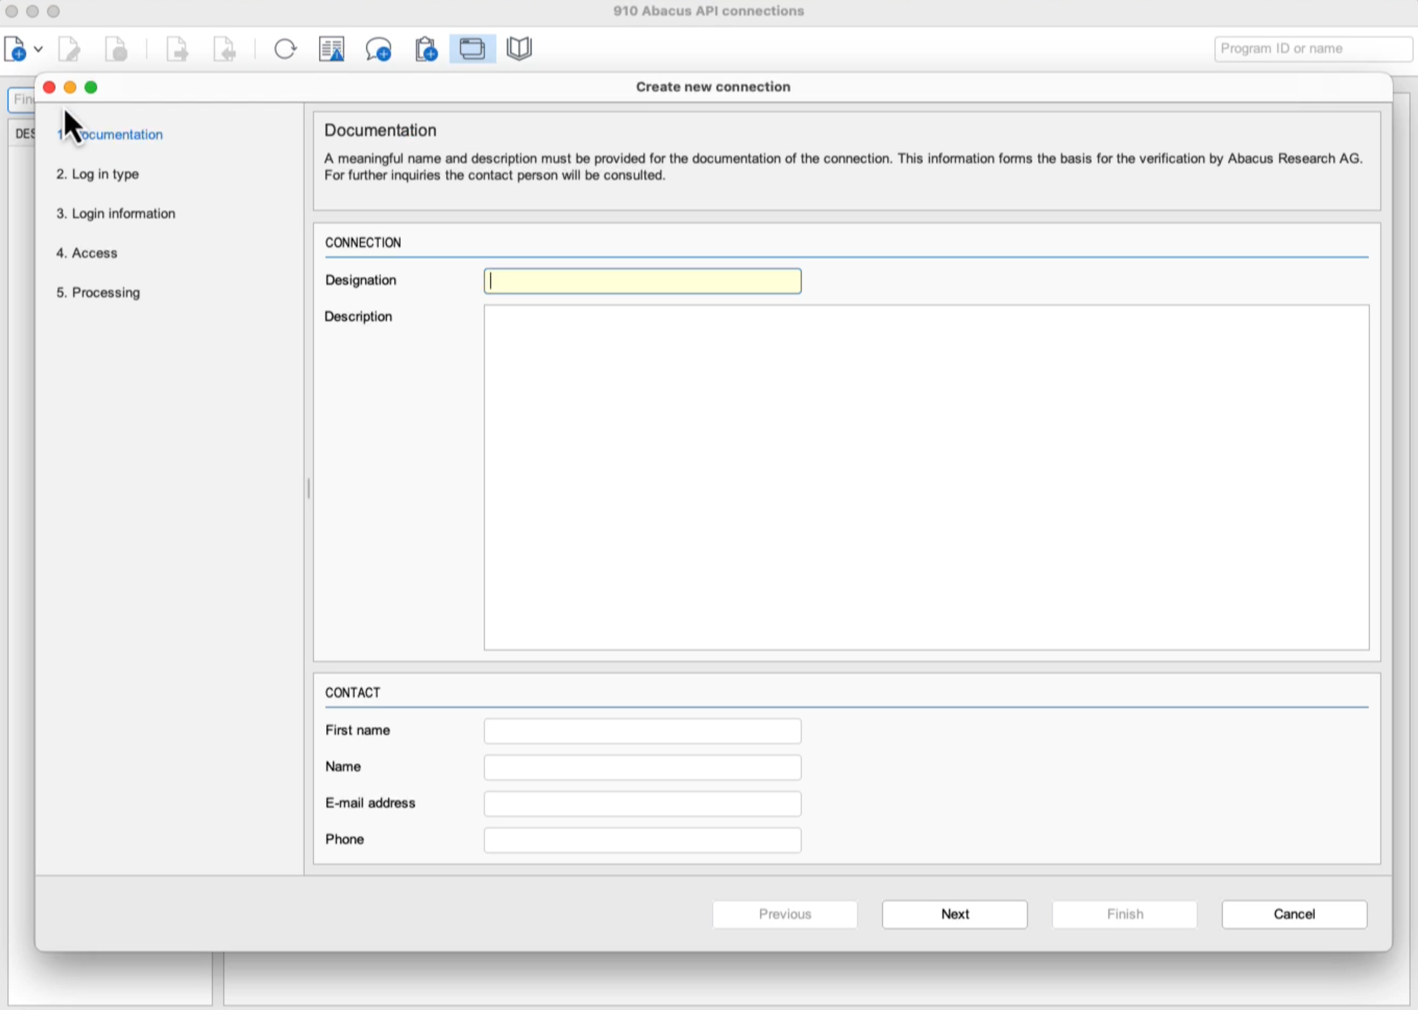
Task: Select step 4 Access
Action: (87, 253)
